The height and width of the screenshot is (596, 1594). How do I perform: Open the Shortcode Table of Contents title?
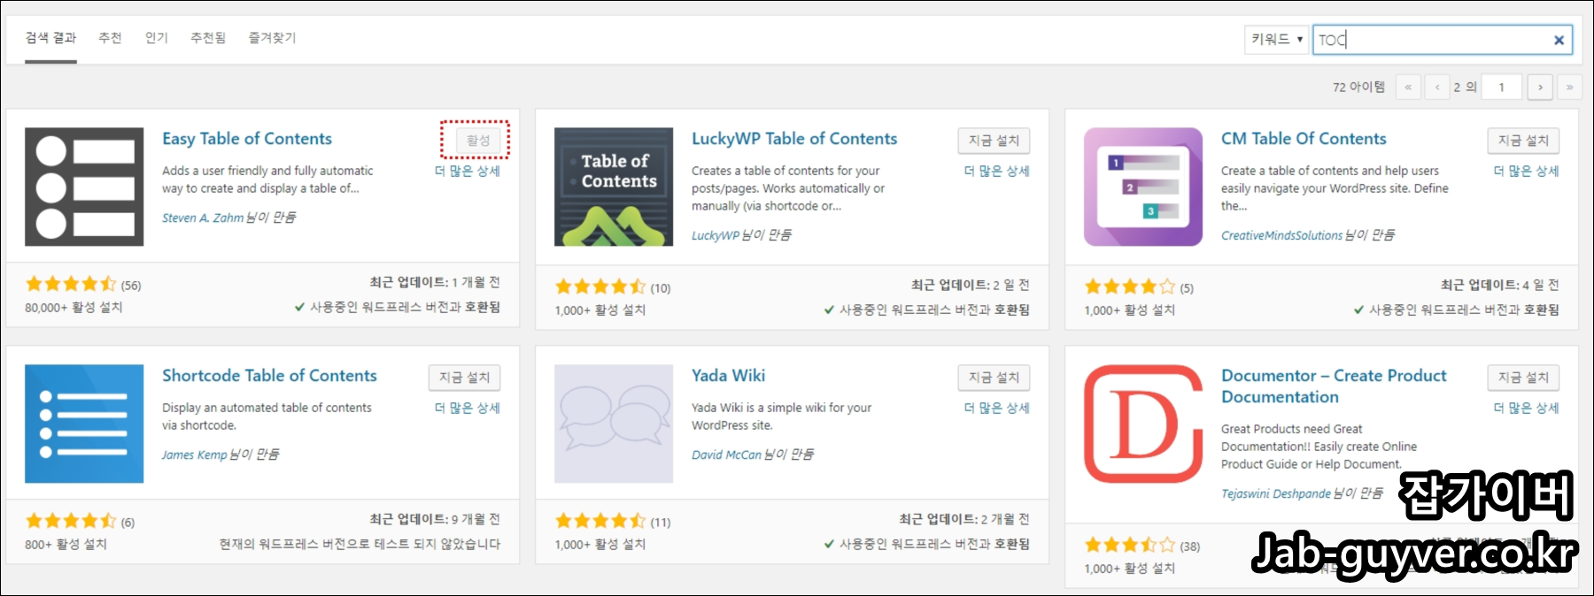coord(269,376)
